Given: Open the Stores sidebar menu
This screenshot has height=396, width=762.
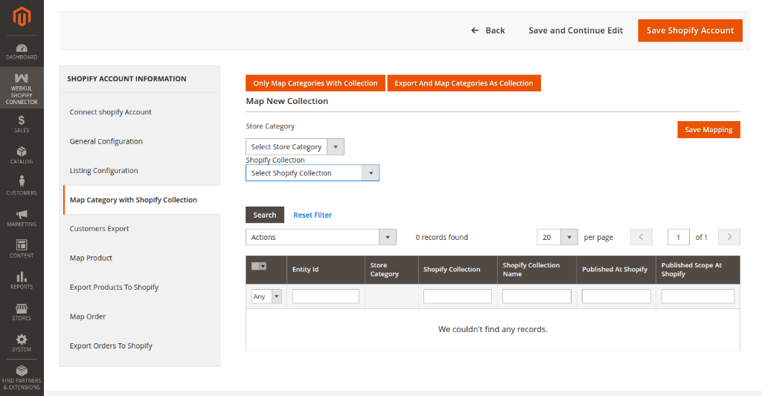Looking at the screenshot, I should pos(22,311).
